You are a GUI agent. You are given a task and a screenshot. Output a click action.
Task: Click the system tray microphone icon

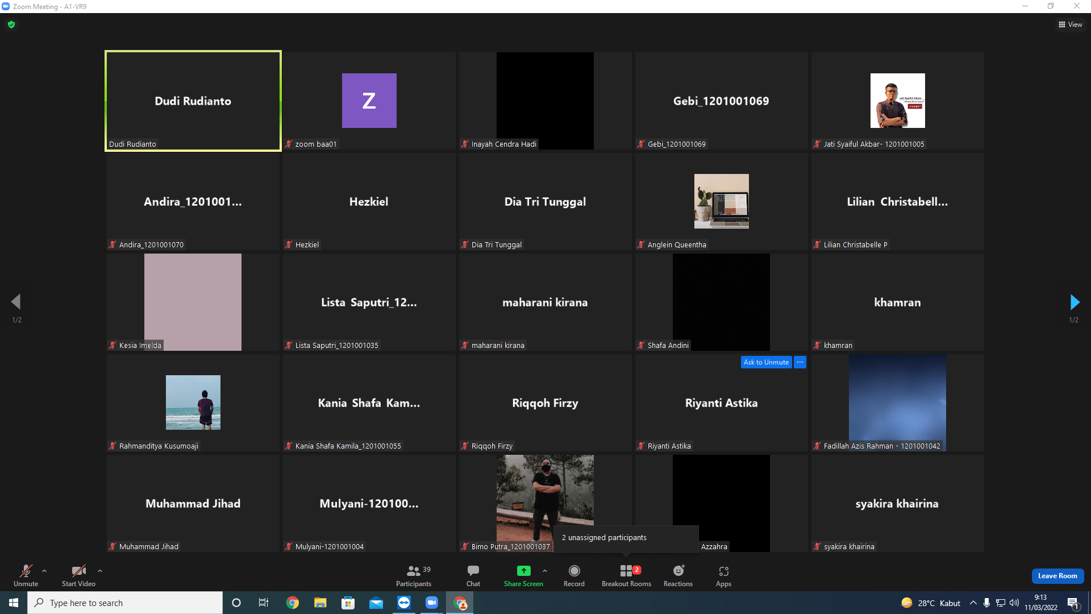987,603
